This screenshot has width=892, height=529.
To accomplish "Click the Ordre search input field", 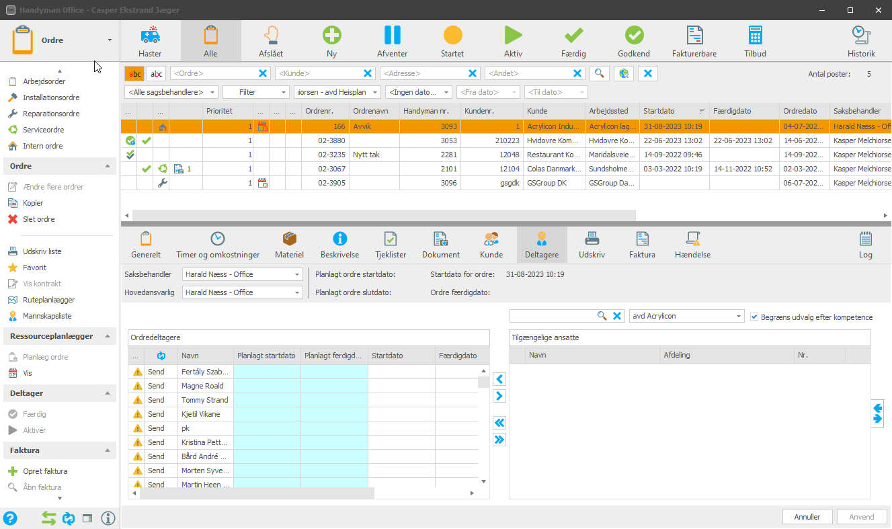I will [214, 74].
